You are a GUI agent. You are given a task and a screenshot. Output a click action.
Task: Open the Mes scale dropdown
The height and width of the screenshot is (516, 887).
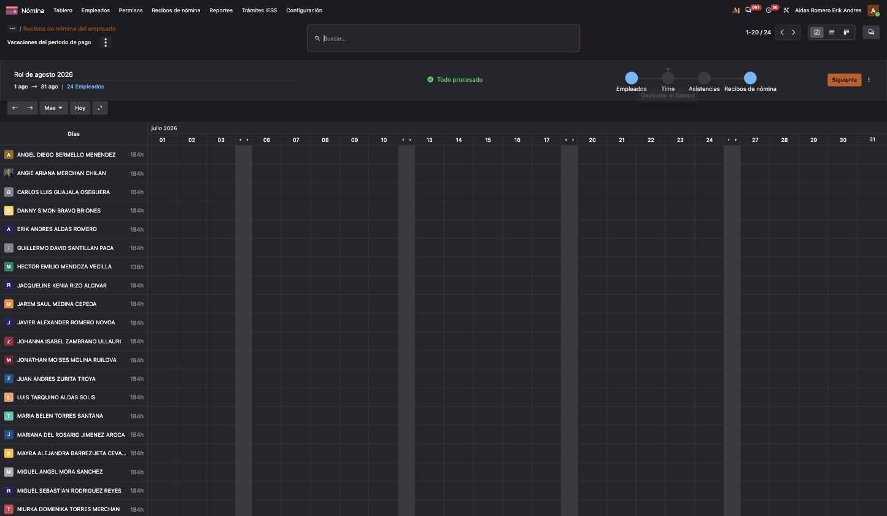[x=53, y=108]
